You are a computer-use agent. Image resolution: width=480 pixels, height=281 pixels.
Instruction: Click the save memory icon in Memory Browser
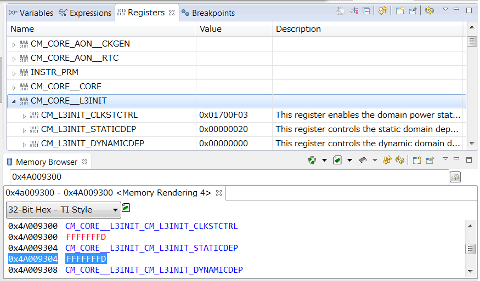point(337,160)
